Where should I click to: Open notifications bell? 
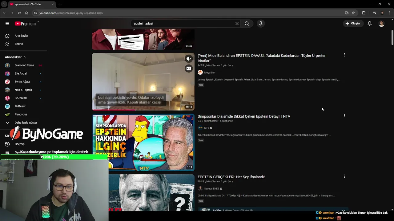(370, 24)
